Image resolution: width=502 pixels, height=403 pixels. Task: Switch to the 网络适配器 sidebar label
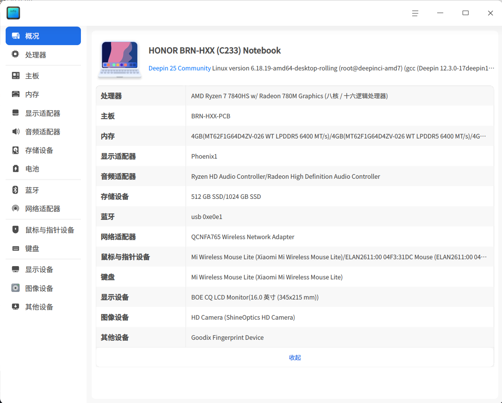[43, 209]
